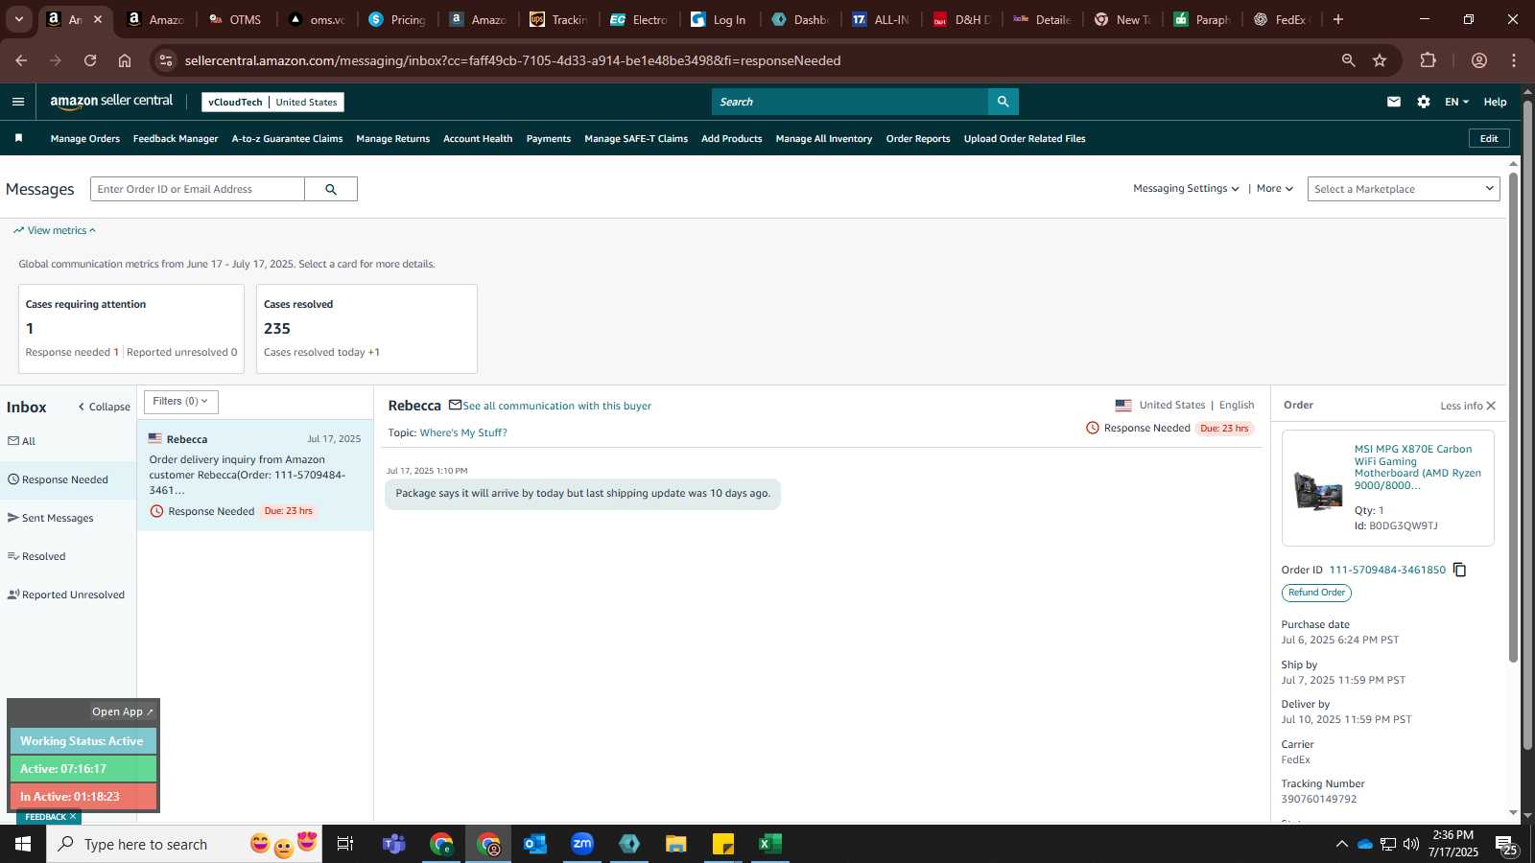1535x863 pixels.
Task: Open Windows Start menu
Action: click(23, 844)
